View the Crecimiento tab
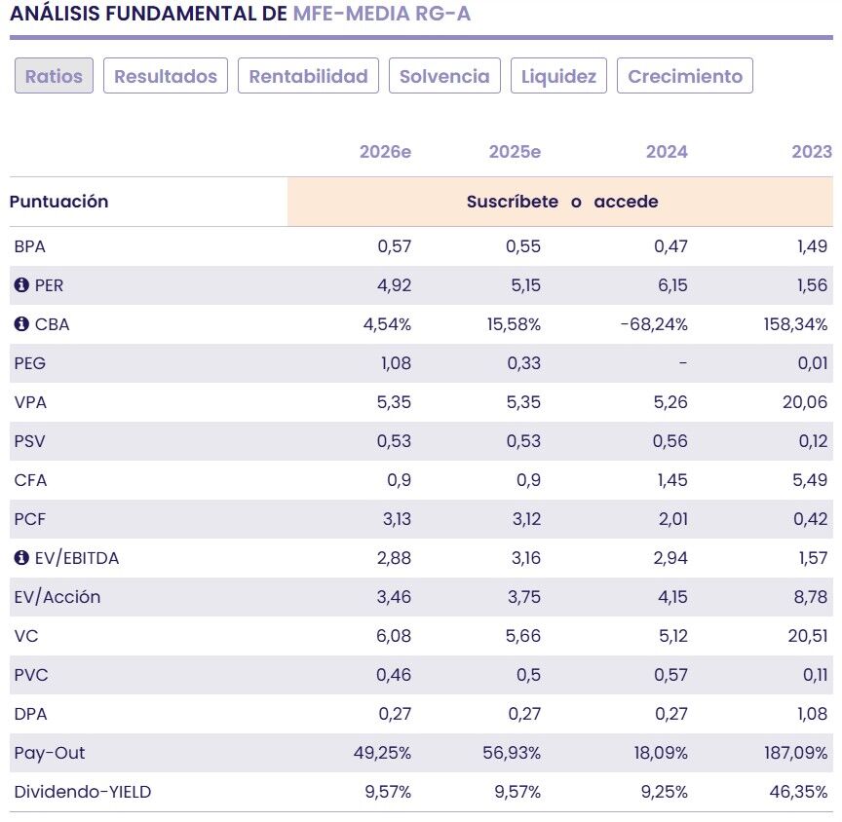Image resolution: width=842 pixels, height=822 pixels. coord(684,76)
